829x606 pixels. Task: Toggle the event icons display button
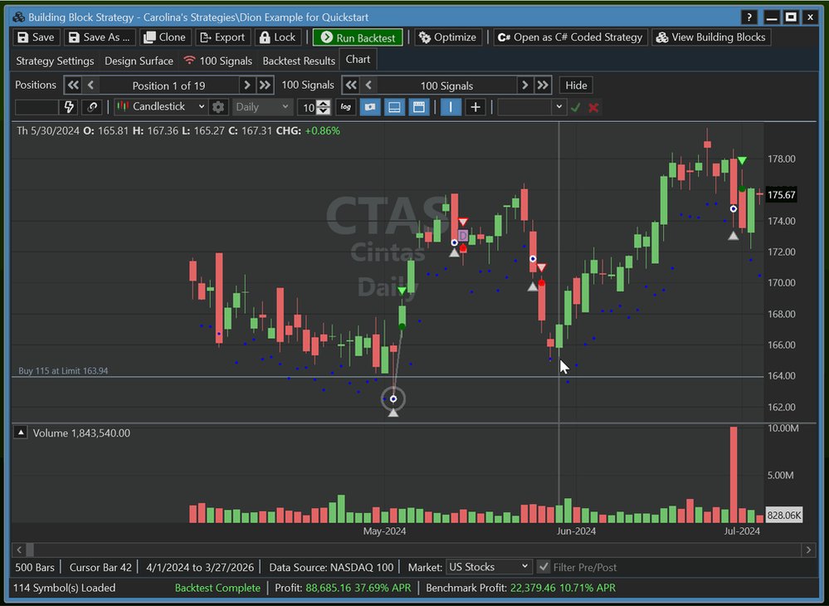370,107
